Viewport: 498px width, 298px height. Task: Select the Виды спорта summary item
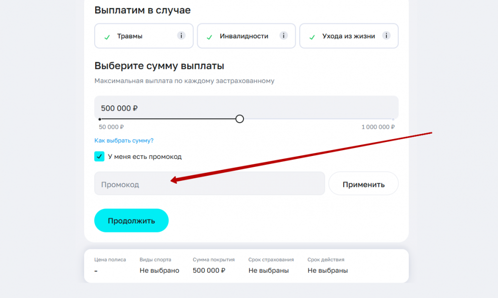[159, 265]
